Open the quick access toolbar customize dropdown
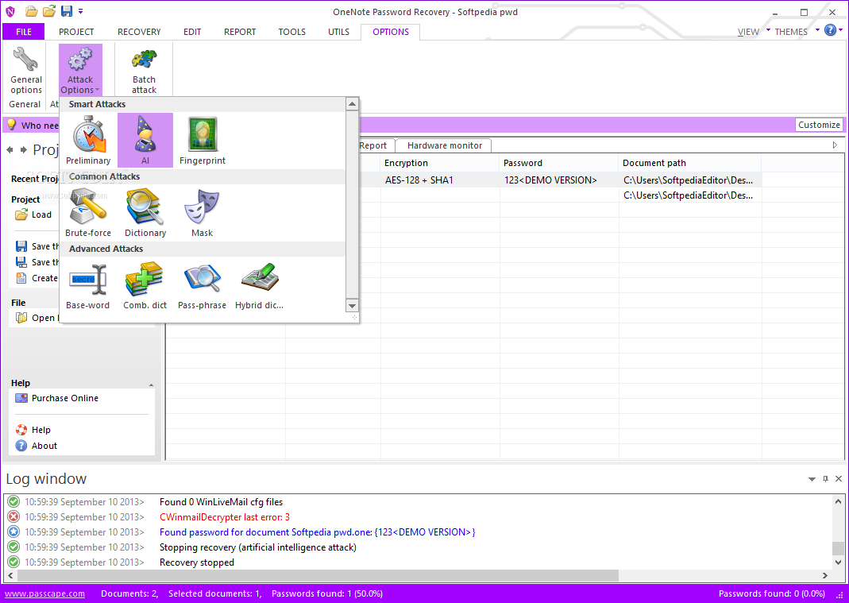The width and height of the screenshot is (849, 603). (x=81, y=11)
